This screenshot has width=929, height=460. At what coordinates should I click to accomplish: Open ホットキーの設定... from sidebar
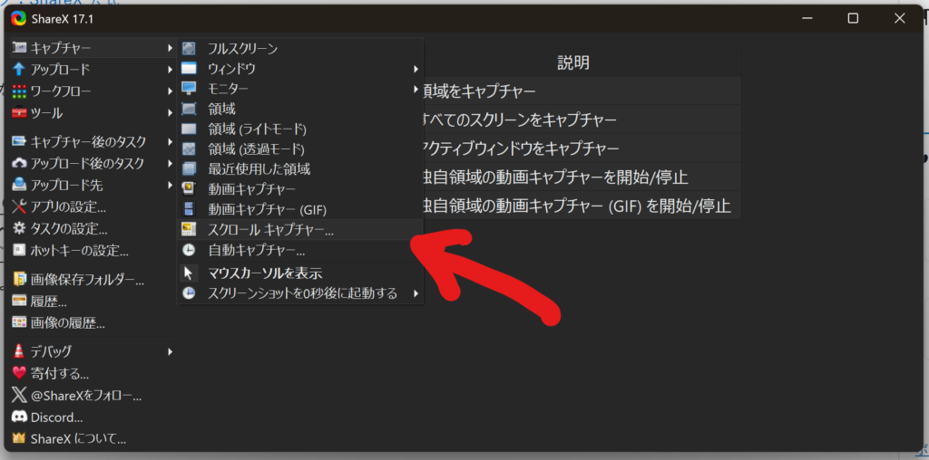point(93,250)
